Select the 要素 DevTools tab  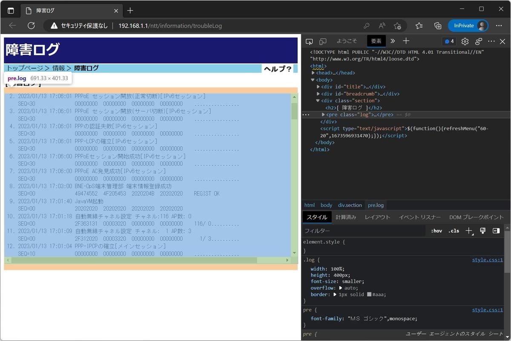tap(376, 41)
